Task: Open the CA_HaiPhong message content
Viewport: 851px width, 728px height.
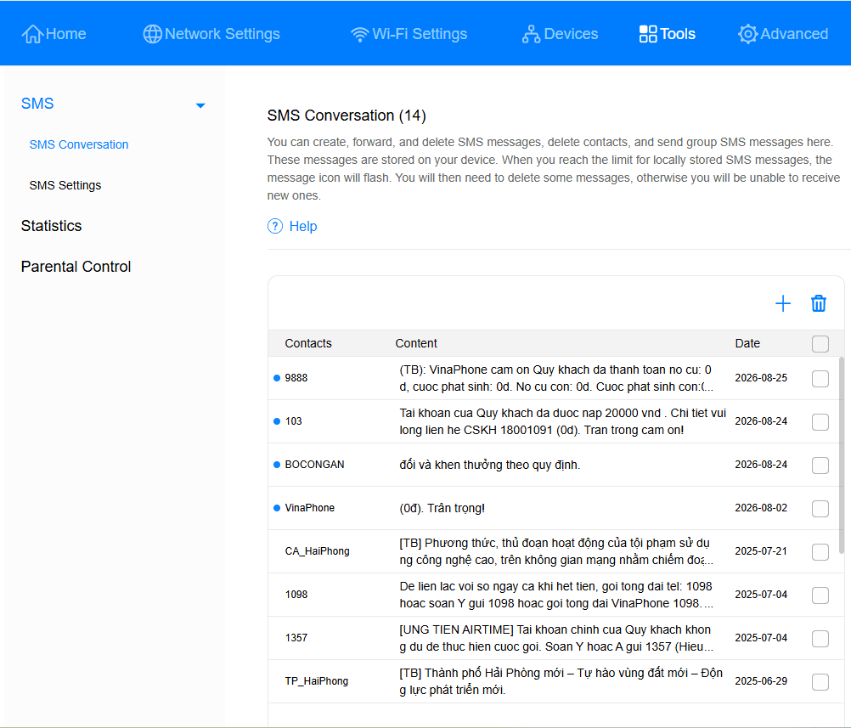Action: point(557,551)
